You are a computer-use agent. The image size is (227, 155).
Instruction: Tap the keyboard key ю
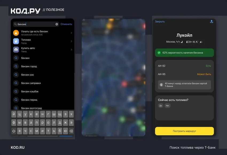click(x=65, y=131)
